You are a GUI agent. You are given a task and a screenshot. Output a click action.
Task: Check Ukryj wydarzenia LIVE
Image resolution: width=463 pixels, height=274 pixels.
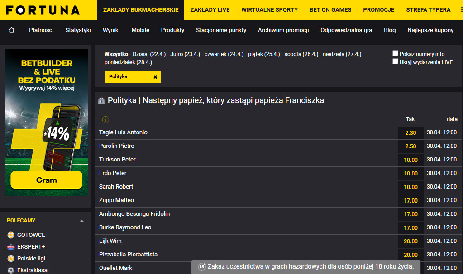point(395,61)
